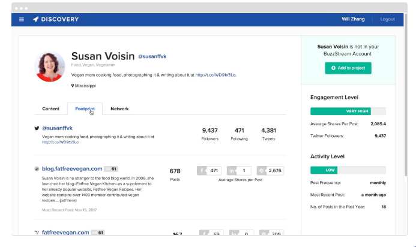Click the Pinterest share count icon showing 2,676

pyautogui.click(x=262, y=170)
